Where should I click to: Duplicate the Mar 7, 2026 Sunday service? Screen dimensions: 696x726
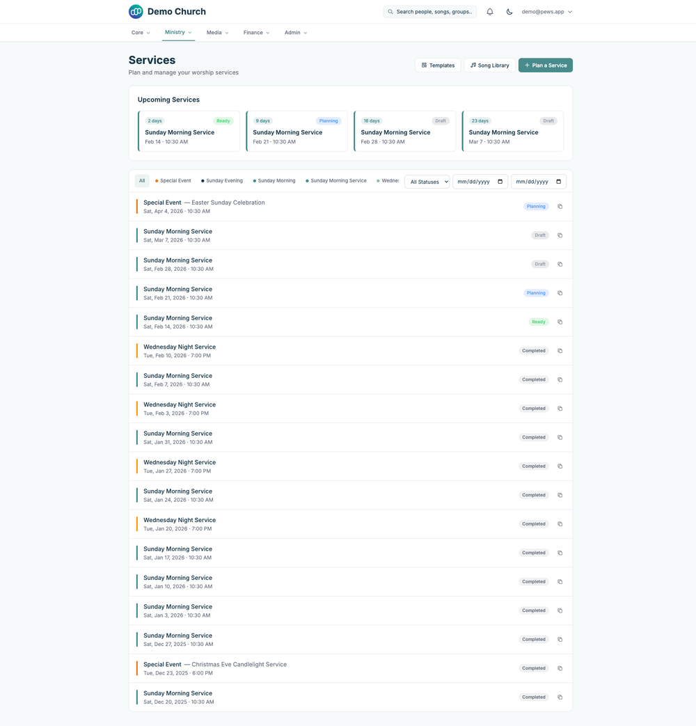pos(560,235)
